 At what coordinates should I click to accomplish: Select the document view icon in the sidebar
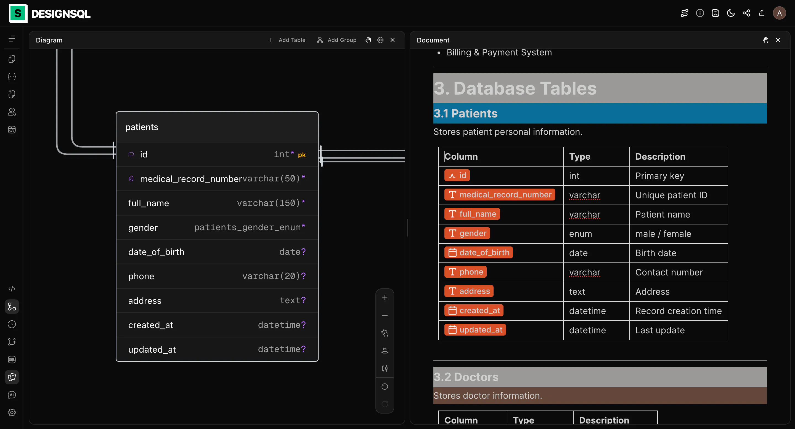click(x=12, y=377)
